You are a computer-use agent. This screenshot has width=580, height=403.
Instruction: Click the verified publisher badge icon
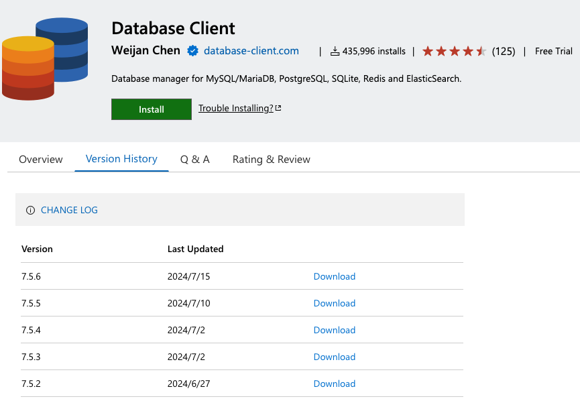[x=192, y=51]
